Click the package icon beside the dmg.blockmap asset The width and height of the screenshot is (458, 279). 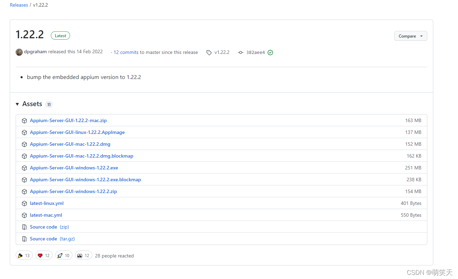pyautogui.click(x=24, y=156)
